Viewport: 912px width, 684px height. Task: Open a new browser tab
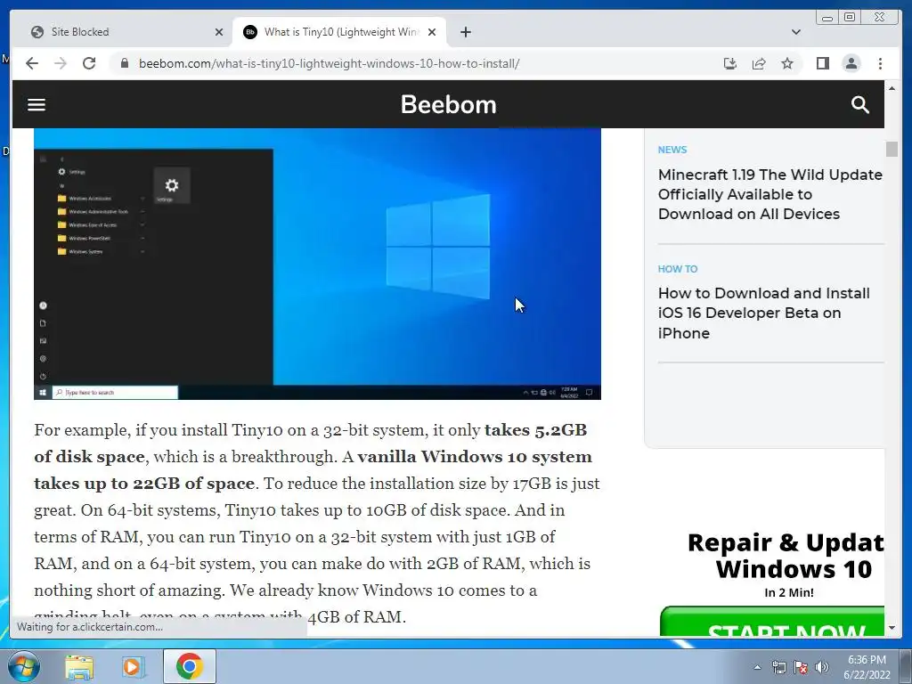pyautogui.click(x=465, y=32)
